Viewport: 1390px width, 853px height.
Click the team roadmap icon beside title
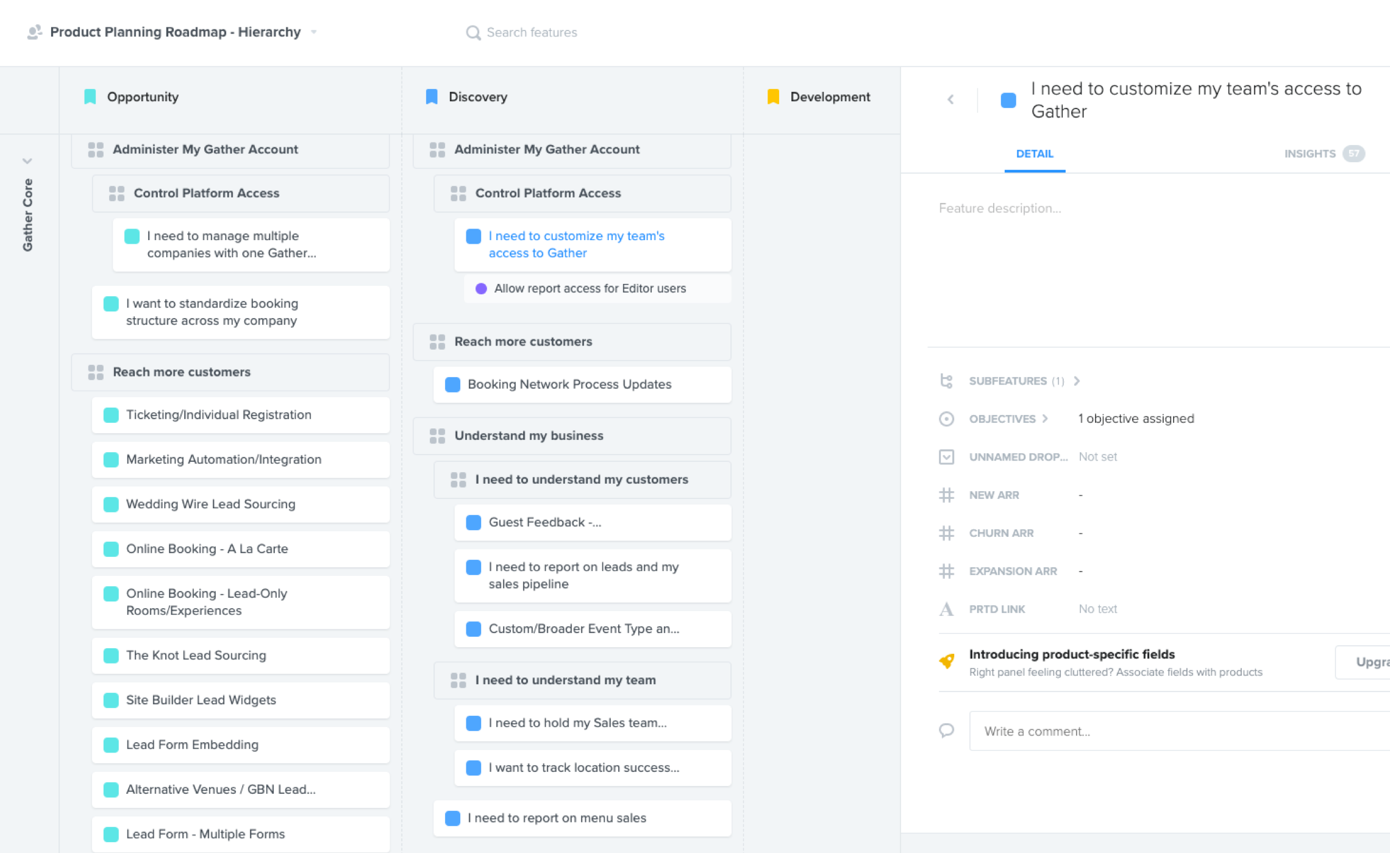34,32
